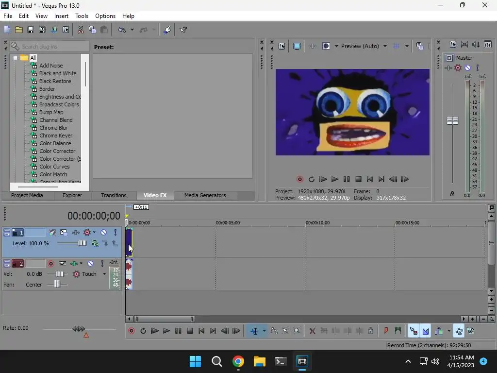Click the Cut scissors icon in toolbar

[x=81, y=30]
